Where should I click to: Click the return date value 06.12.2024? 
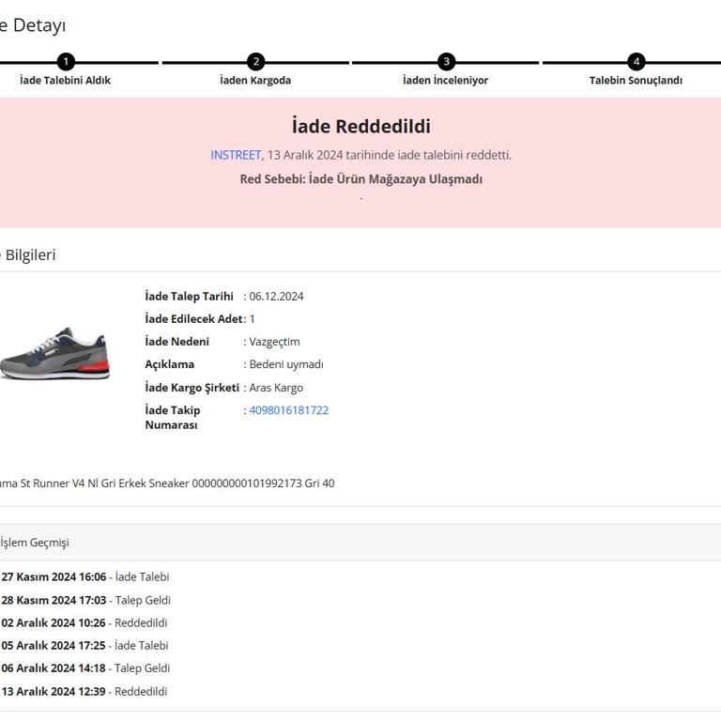(x=276, y=296)
